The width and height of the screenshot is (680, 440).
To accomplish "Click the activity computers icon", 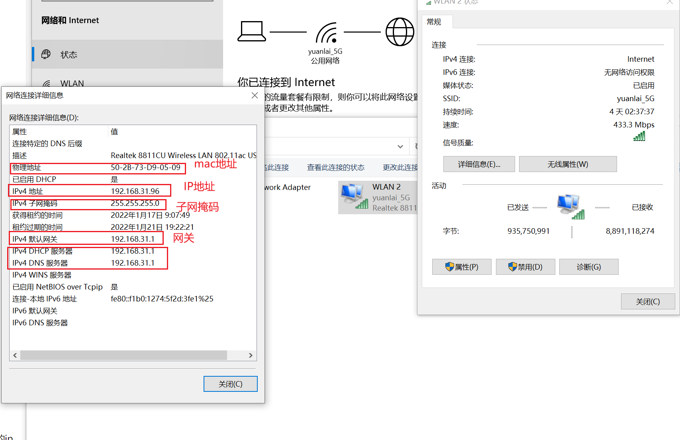I will tap(570, 207).
